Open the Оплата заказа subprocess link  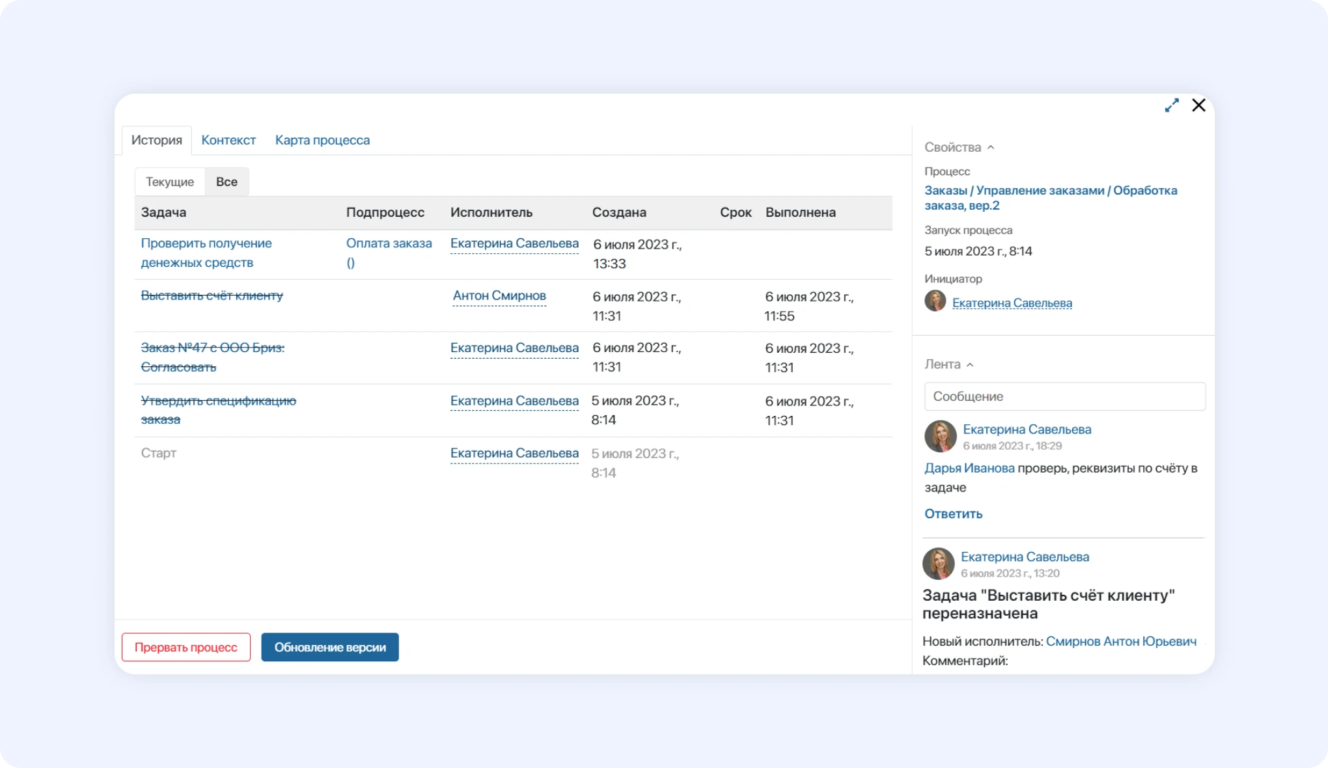pos(389,243)
